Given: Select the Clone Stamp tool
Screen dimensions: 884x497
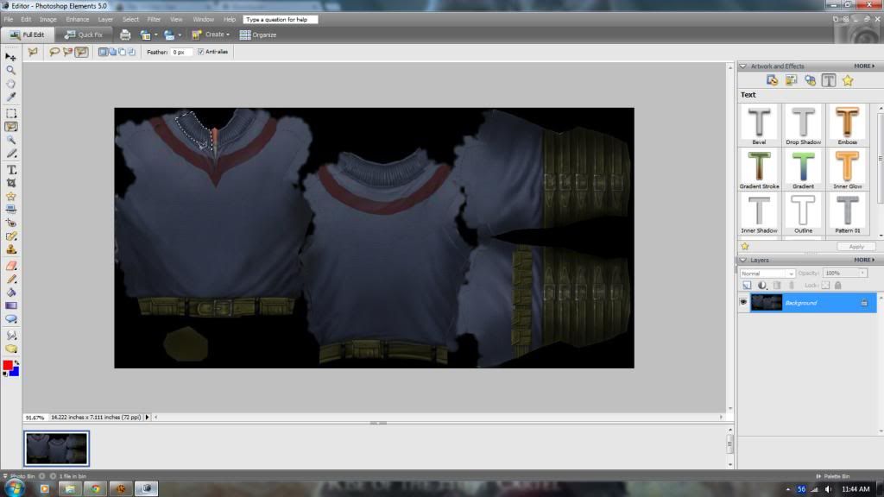Looking at the screenshot, I should coord(10,249).
